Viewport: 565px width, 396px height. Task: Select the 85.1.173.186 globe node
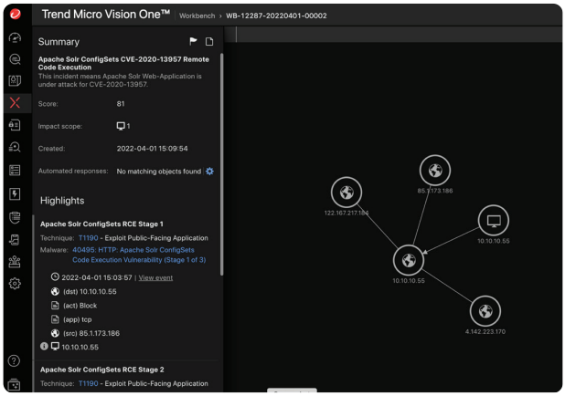click(435, 170)
